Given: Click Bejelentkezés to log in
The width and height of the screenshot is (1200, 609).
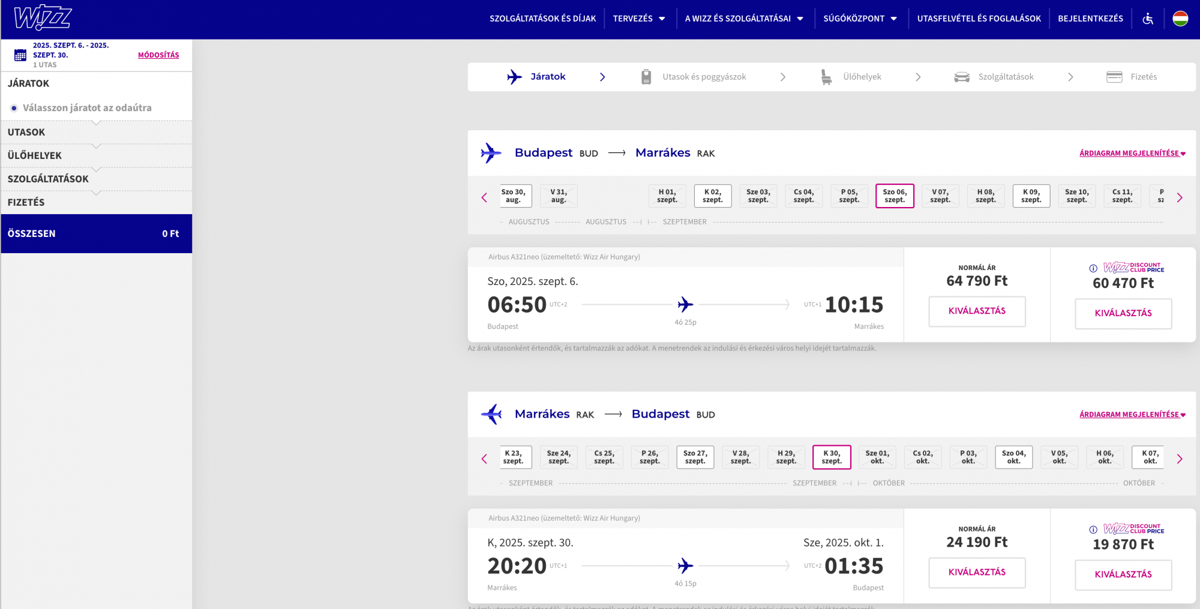Looking at the screenshot, I should (1090, 19).
